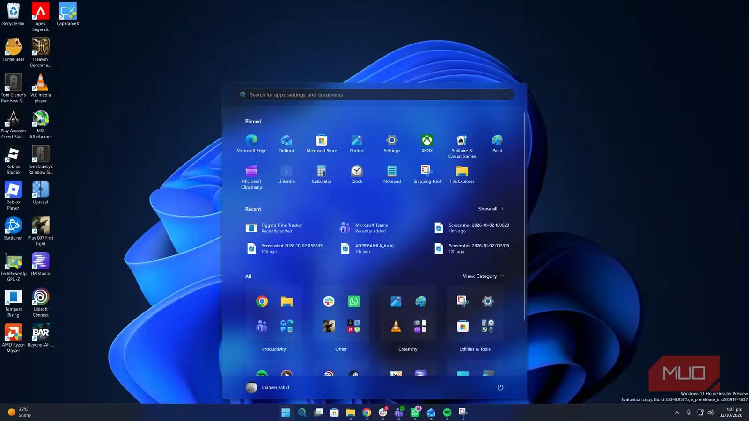Open shaheer zahid user account menu
Image resolution: width=749 pixels, height=421 pixels.
point(268,387)
